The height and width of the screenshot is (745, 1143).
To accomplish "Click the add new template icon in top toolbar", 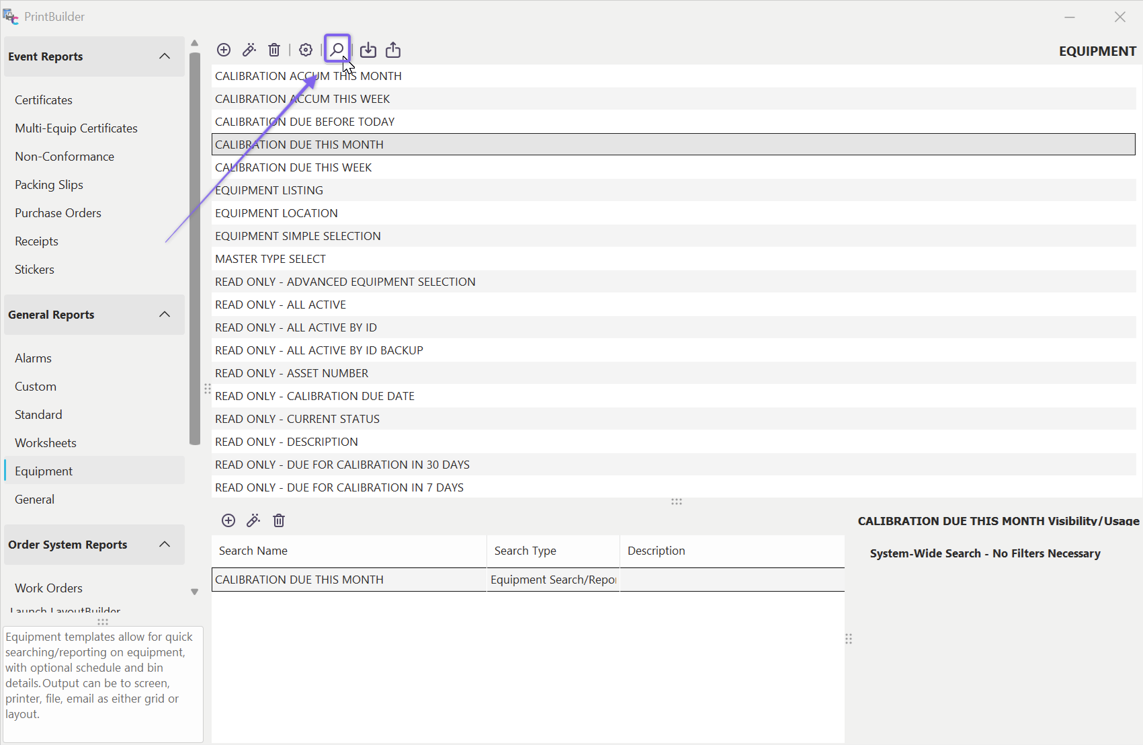I will (x=224, y=50).
